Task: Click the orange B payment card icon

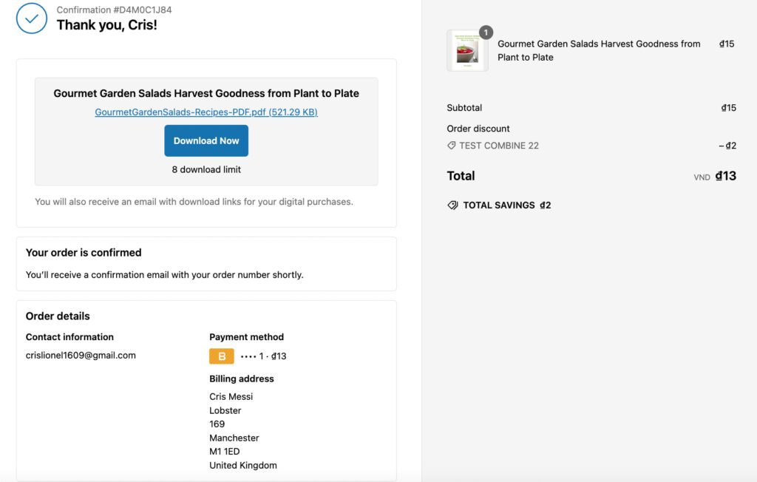Action: tap(222, 356)
